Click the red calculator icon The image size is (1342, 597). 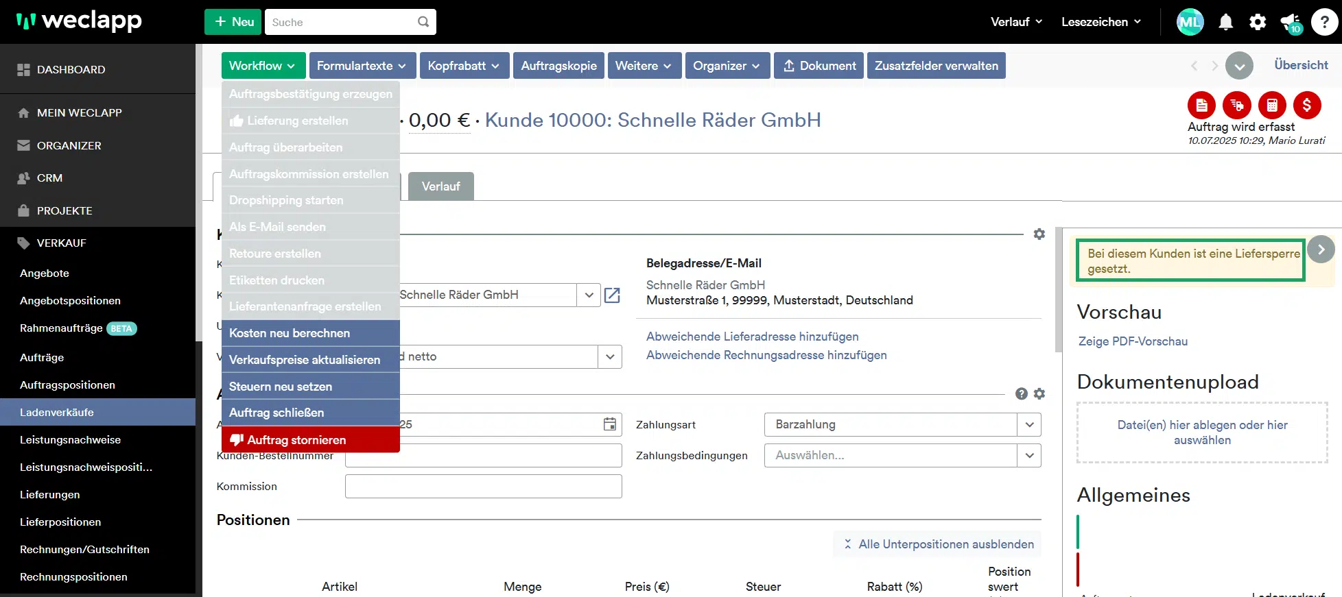click(1272, 105)
